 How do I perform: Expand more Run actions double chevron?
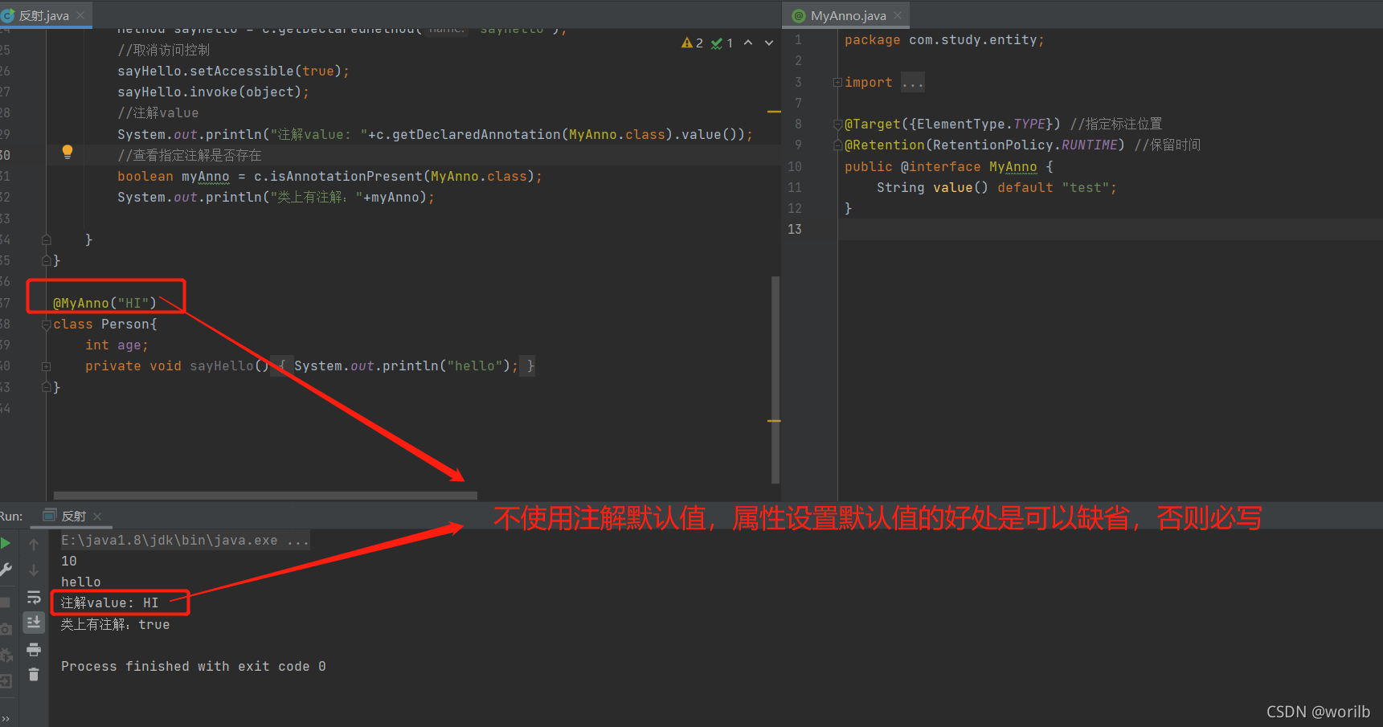coord(6,719)
